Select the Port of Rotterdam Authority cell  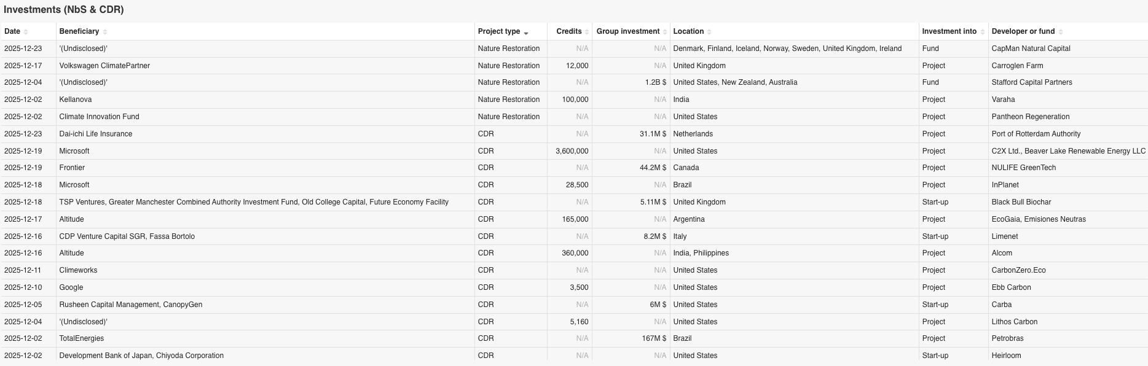pos(1036,134)
